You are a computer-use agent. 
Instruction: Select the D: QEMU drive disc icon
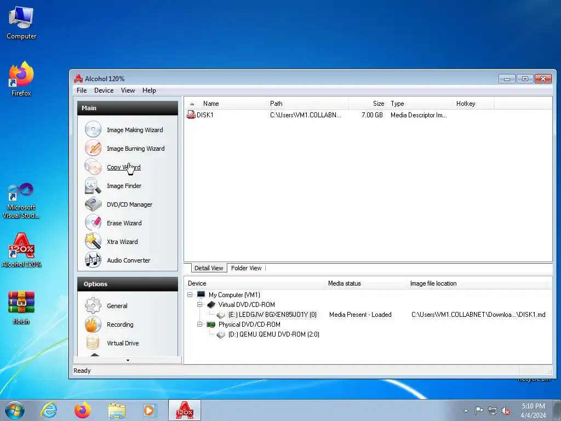click(x=221, y=334)
